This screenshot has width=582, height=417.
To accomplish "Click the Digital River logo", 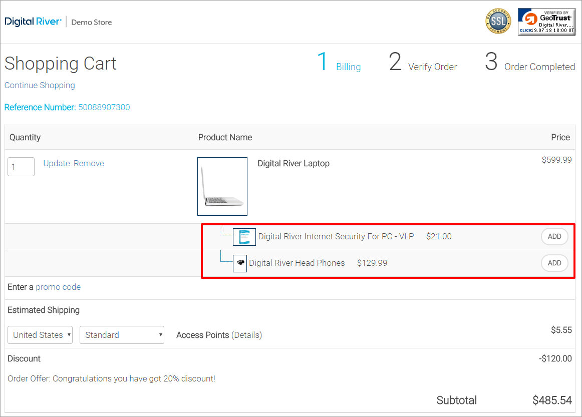I will point(33,22).
